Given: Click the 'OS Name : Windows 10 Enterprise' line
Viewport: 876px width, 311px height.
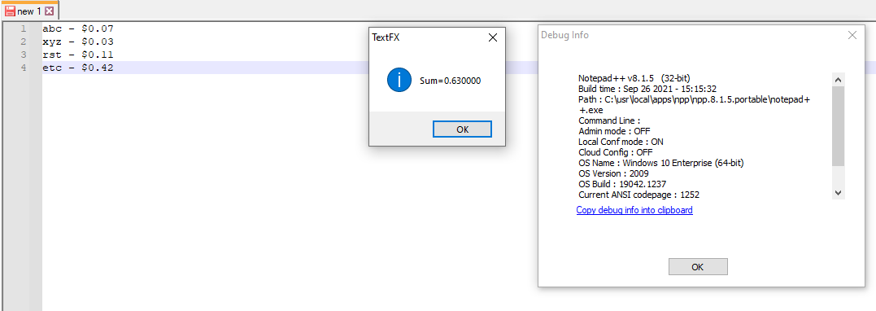Looking at the screenshot, I should pyautogui.click(x=661, y=163).
